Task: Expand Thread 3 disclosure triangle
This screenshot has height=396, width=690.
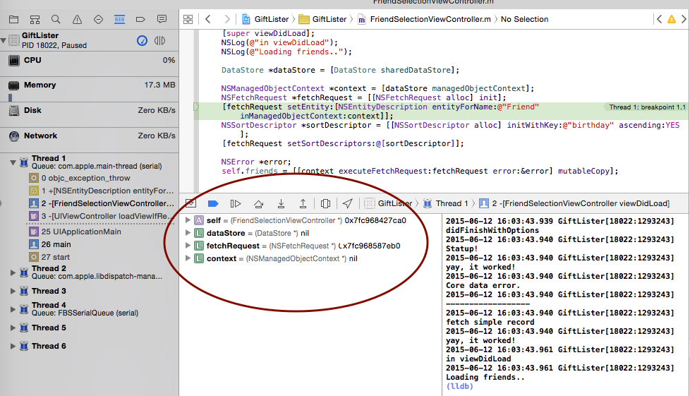Action: (x=13, y=291)
